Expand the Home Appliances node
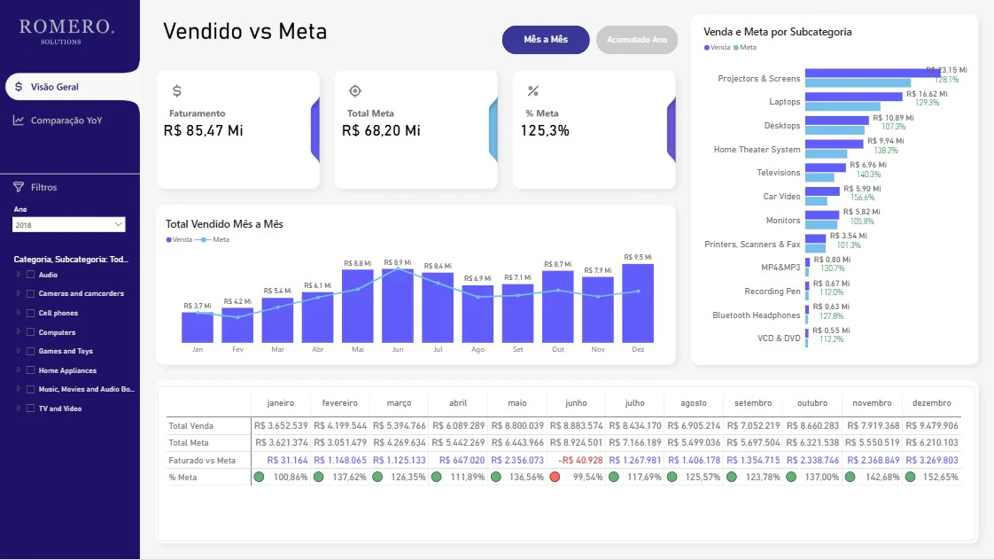Image resolution: width=994 pixels, height=560 pixels. (x=19, y=370)
